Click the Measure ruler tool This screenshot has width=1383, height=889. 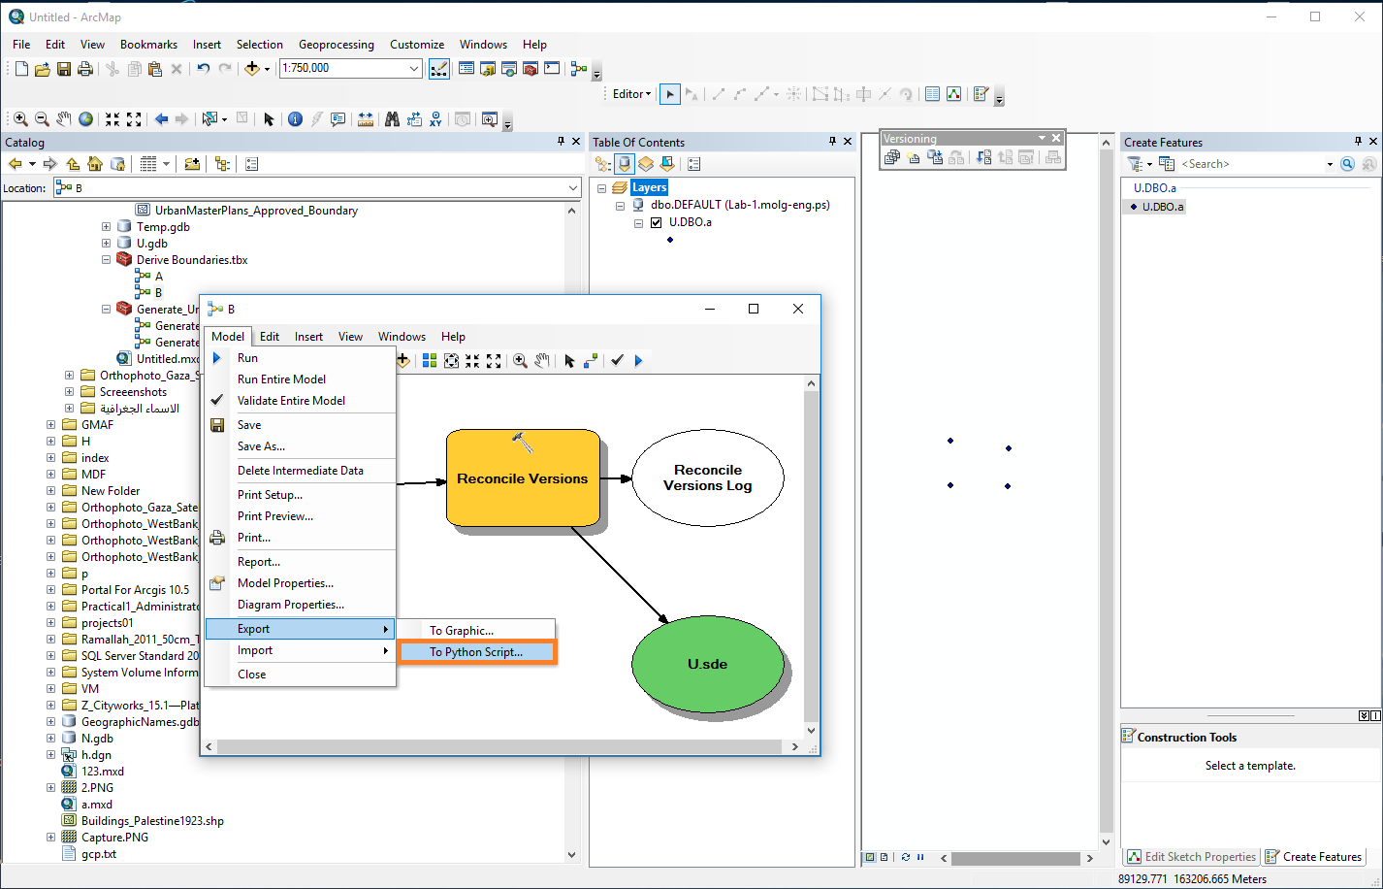365,119
